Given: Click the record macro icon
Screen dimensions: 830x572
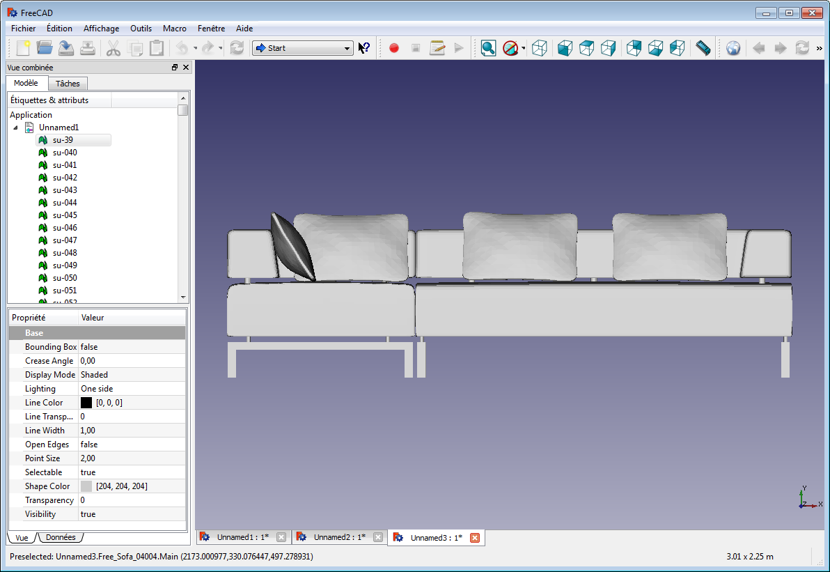Looking at the screenshot, I should click(x=393, y=48).
